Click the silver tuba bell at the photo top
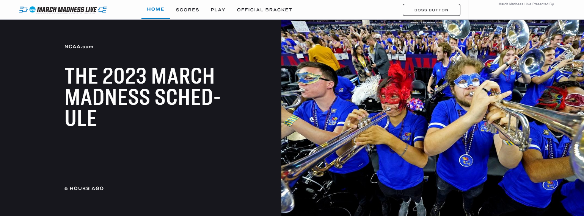 tap(456, 27)
